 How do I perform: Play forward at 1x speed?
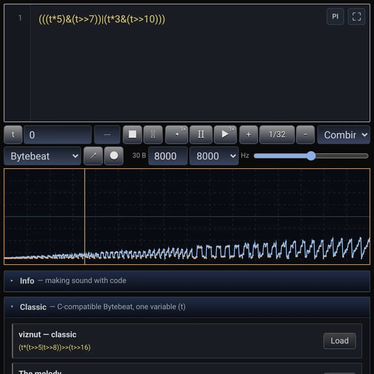225,135
